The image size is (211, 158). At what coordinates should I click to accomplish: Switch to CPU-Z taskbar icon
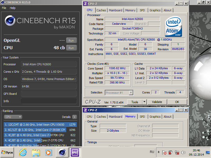pyautogui.click(x=75, y=152)
